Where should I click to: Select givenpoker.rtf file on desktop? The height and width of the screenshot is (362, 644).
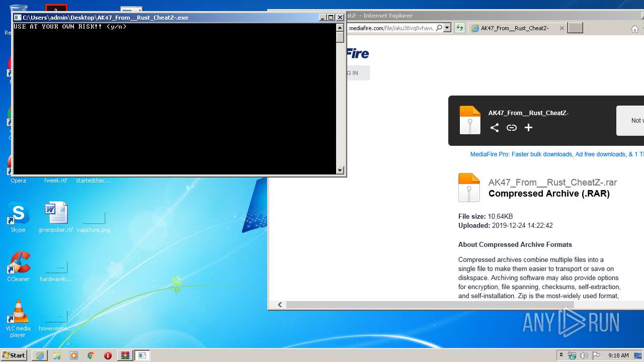55,217
